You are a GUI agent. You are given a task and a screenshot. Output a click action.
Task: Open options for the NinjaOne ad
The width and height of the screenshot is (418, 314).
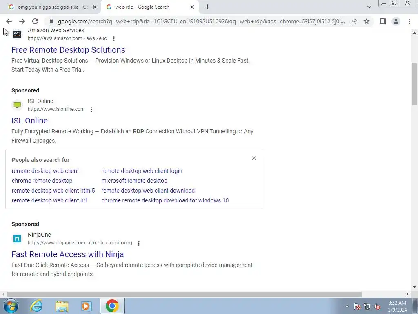(x=139, y=243)
